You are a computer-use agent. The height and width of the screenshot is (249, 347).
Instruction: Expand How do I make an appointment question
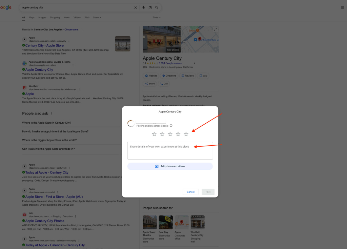[x=72, y=131]
